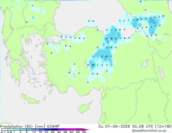This screenshot has height=133, width=172.
Task: Click the date 'Su 07-06-2026'
Action: (114, 126)
